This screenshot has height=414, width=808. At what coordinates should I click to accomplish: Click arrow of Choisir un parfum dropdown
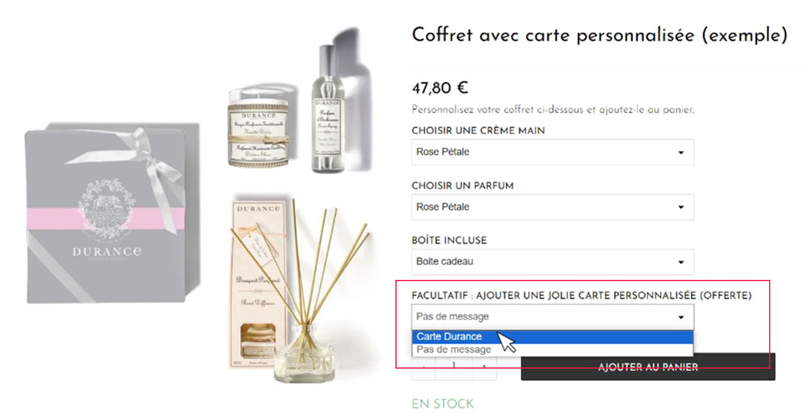pos(680,207)
